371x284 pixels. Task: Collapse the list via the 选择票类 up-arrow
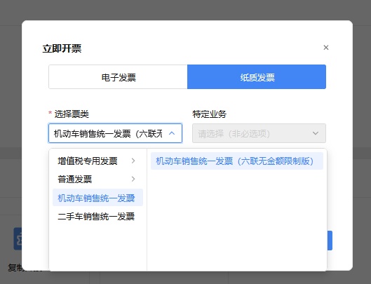(172, 133)
